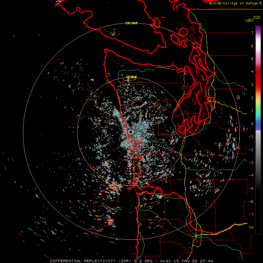Click the 2 value on the color scale
The image size is (263, 263).
[x=252, y=98]
